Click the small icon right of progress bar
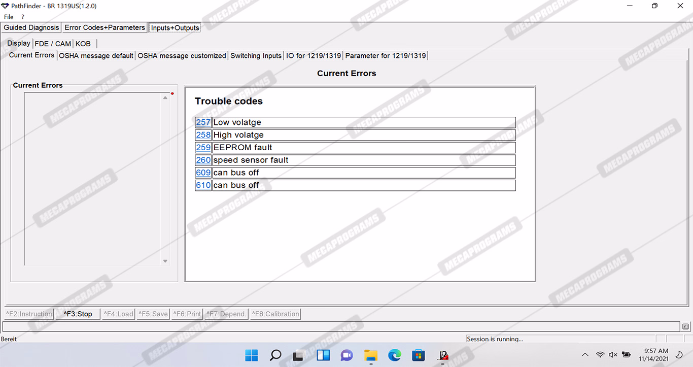This screenshot has height=367, width=693. tap(685, 326)
